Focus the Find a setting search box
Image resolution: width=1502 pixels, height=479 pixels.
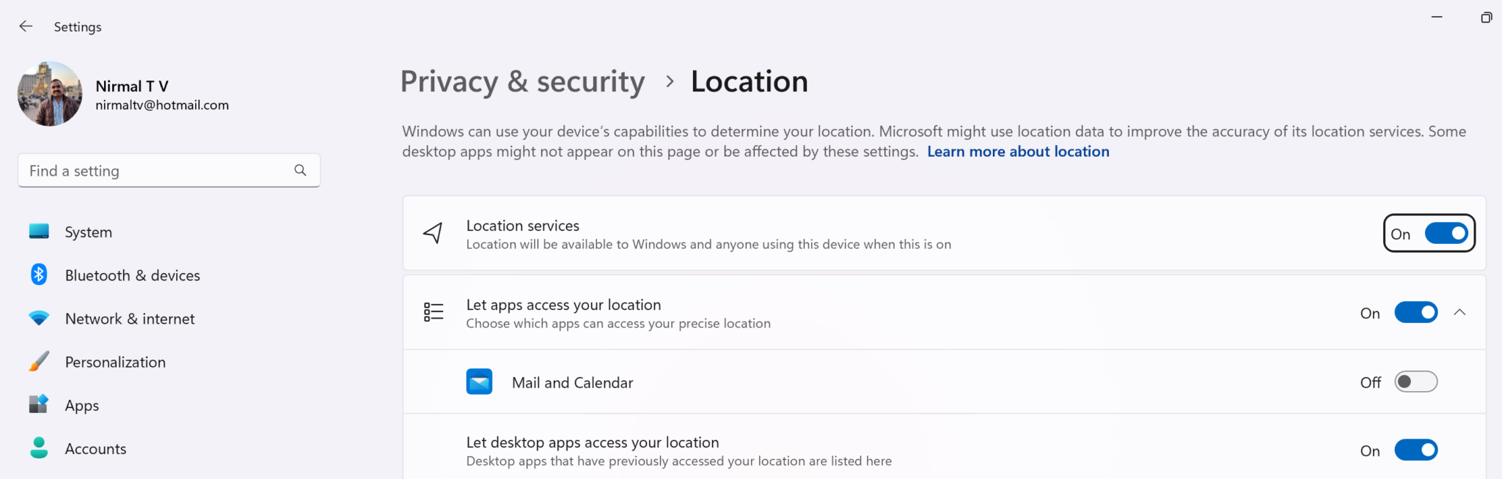tap(169, 171)
